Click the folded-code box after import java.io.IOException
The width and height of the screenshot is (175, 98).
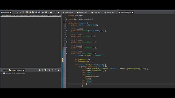92,19
